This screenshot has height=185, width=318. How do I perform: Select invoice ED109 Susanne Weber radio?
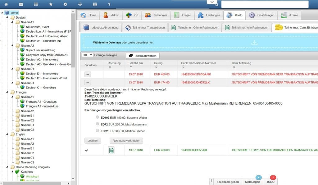[97, 117]
